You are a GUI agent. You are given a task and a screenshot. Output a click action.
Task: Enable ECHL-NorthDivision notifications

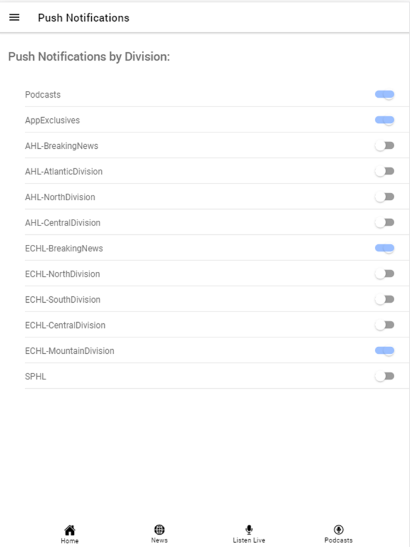click(385, 274)
